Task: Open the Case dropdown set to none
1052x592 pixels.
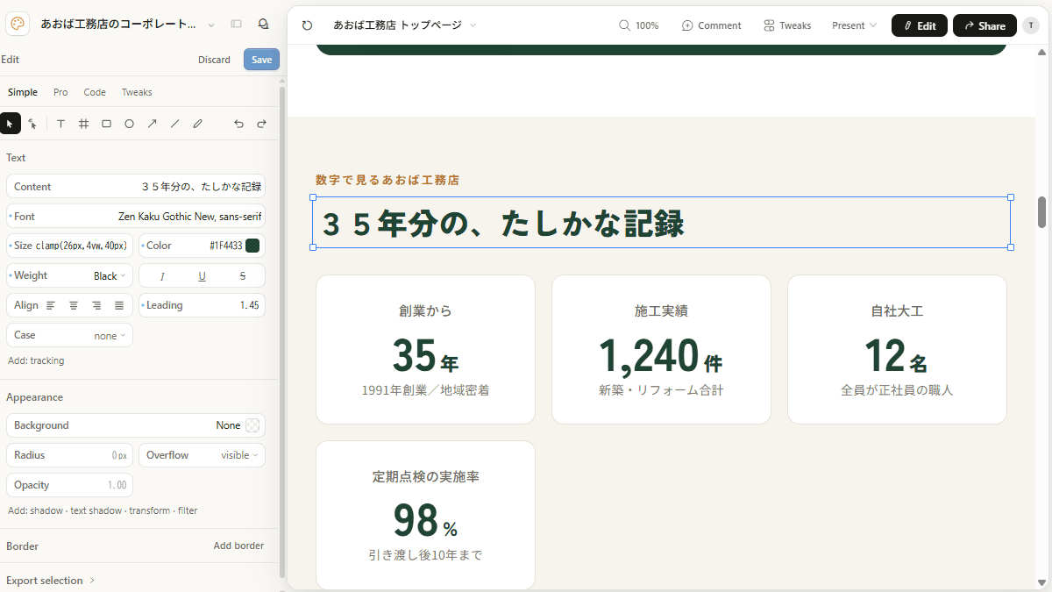Action: 70,335
